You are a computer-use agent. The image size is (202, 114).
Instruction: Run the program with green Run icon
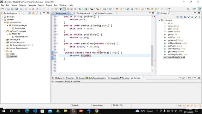click(x=86, y=9)
